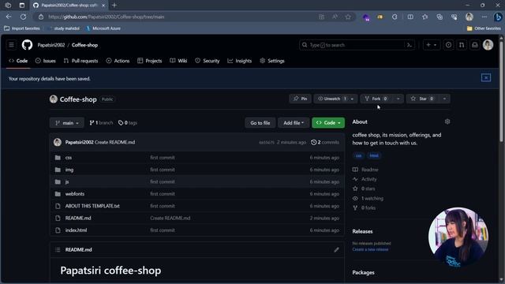Open the issues icon in header

[x=448, y=45]
